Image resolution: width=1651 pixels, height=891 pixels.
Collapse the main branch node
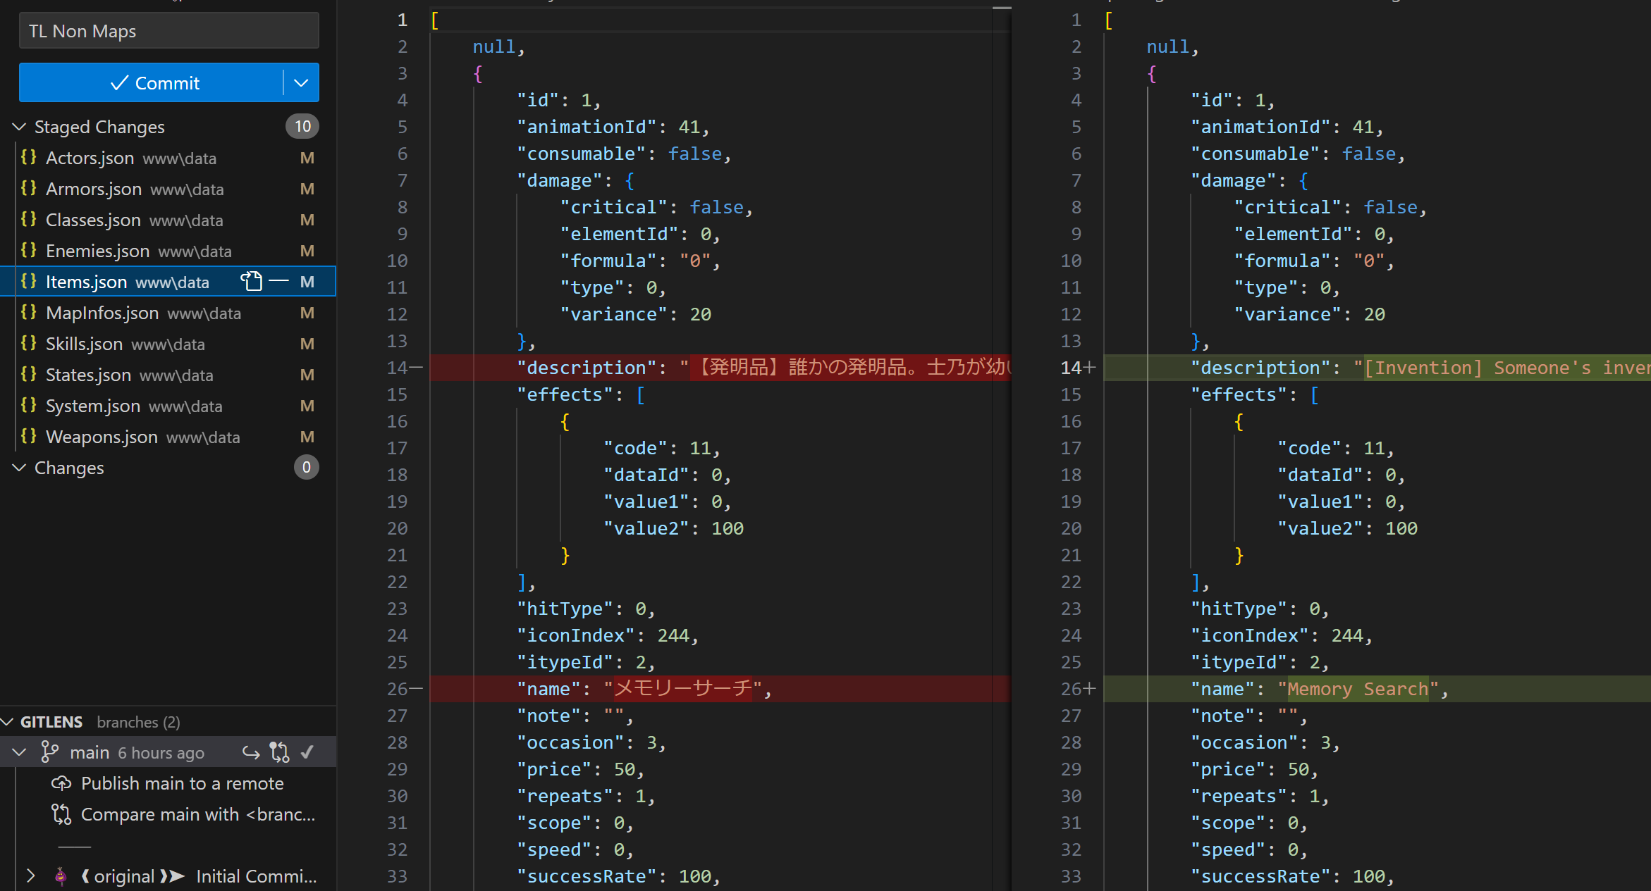20,752
